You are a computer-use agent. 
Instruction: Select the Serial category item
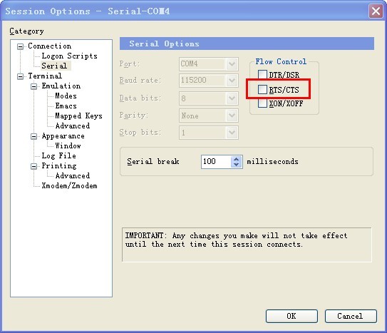54,66
